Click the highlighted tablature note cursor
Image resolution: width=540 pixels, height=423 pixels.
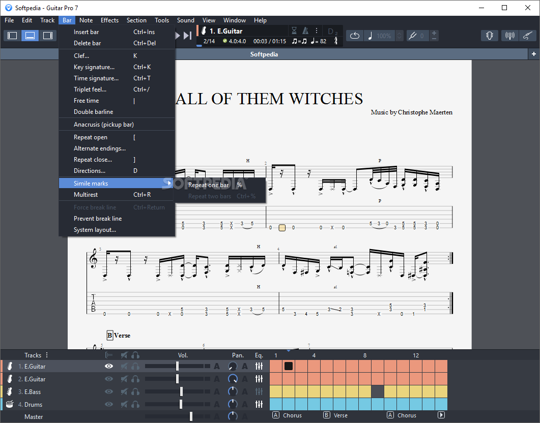[x=282, y=228]
